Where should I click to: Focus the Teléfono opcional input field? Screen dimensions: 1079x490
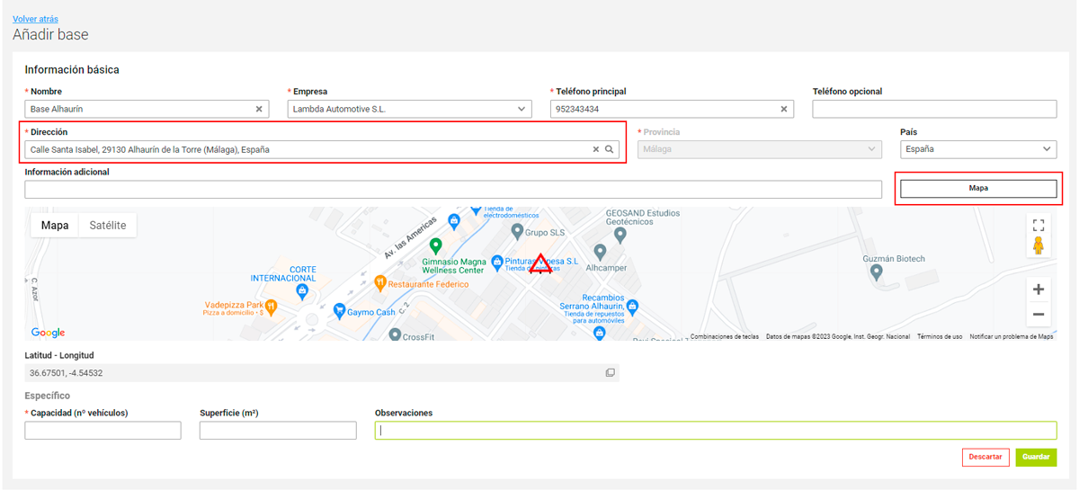coord(934,109)
